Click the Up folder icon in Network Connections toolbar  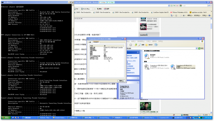136,45
